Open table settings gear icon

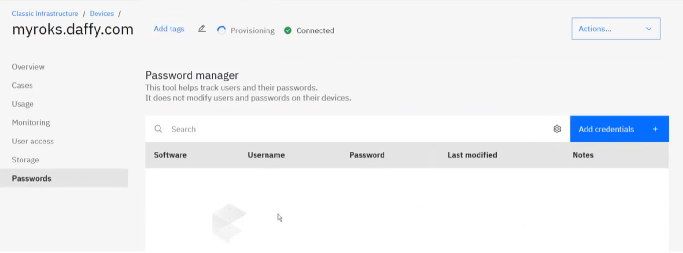pos(557,129)
